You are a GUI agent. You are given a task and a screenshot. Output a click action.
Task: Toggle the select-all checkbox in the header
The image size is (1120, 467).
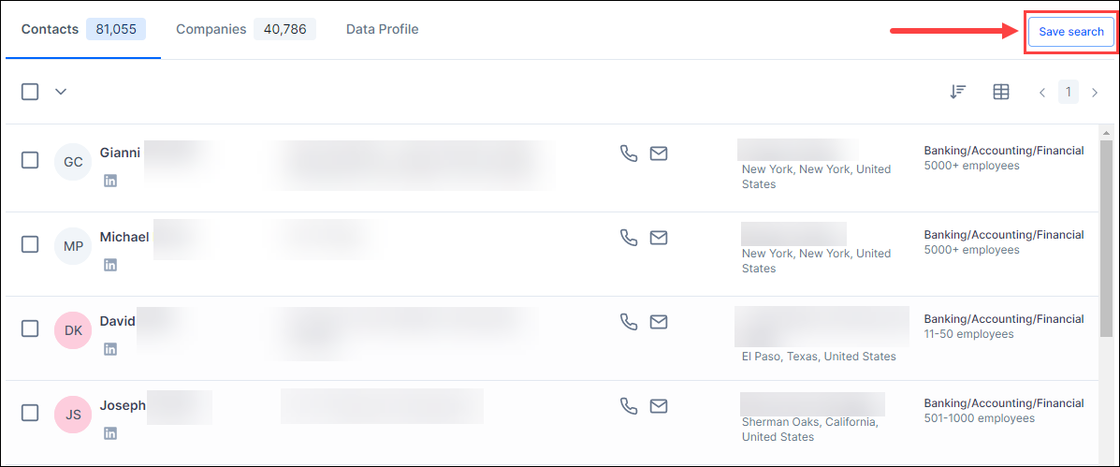[x=30, y=92]
